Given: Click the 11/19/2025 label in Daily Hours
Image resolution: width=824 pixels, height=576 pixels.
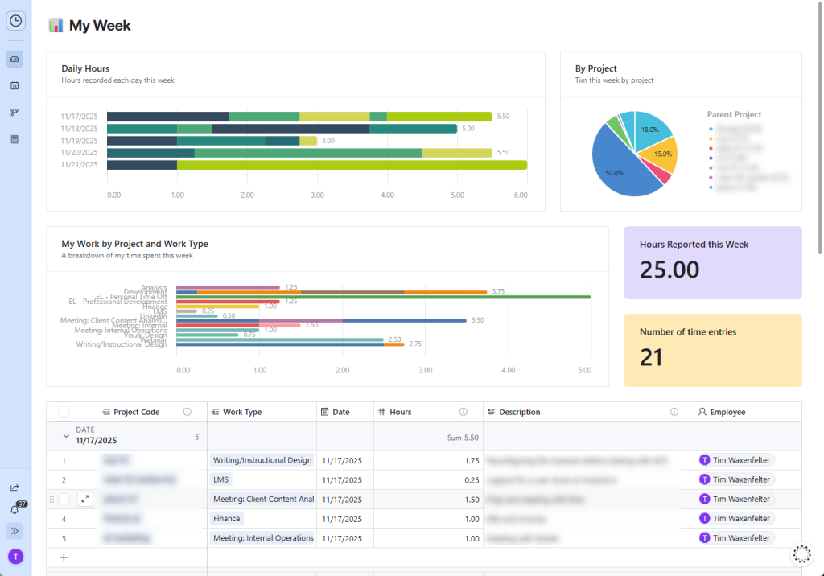Looking at the screenshot, I should click(x=79, y=141).
